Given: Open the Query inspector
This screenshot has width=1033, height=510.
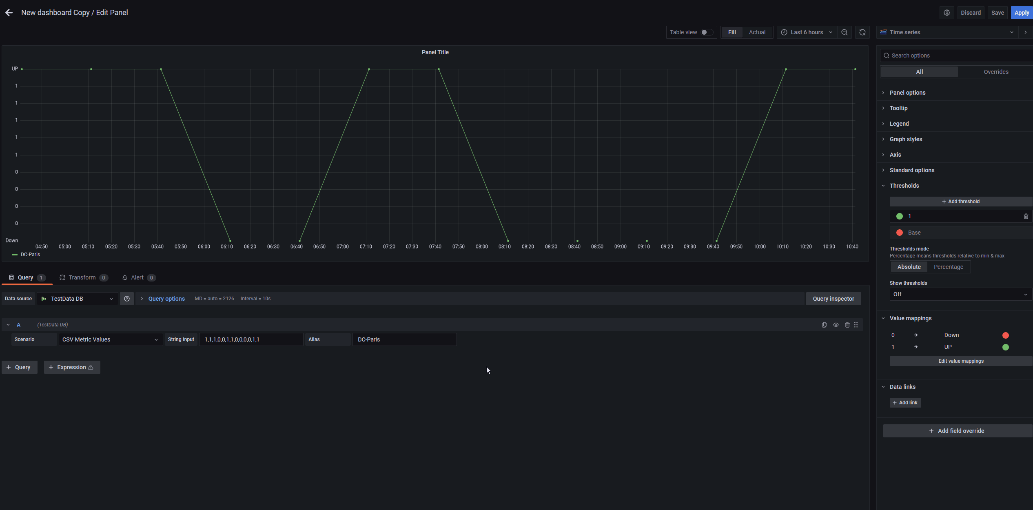Looking at the screenshot, I should (833, 298).
